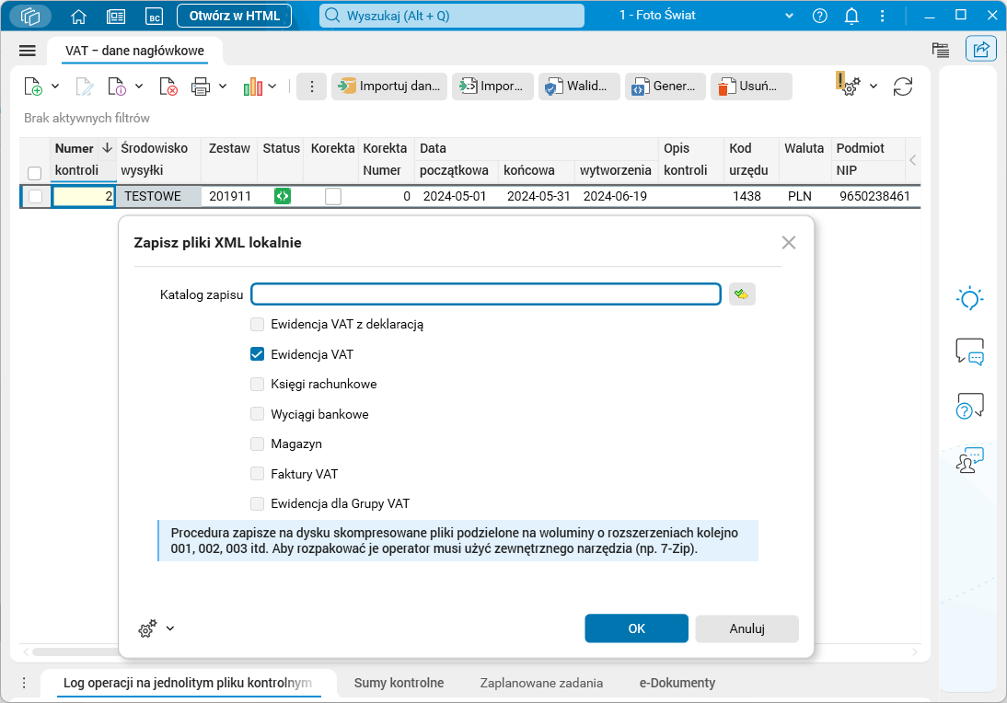
Task: Click the view record info icon
Action: [x=117, y=86]
